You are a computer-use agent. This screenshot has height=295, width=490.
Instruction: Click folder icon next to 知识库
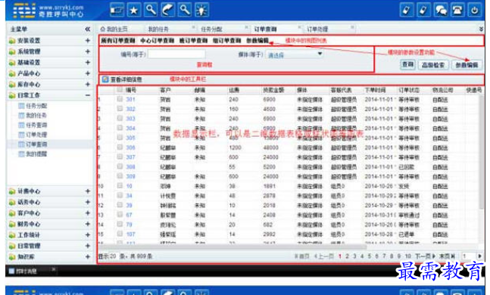click(x=12, y=257)
